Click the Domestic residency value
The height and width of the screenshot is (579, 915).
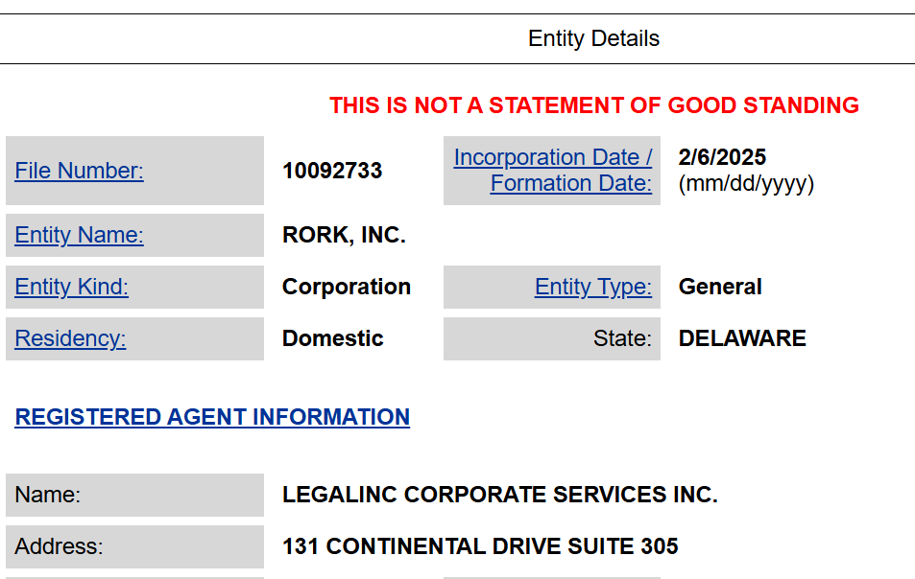(332, 338)
